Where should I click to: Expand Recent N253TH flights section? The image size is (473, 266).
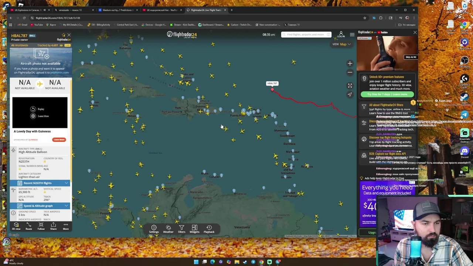pyautogui.click(x=40, y=183)
